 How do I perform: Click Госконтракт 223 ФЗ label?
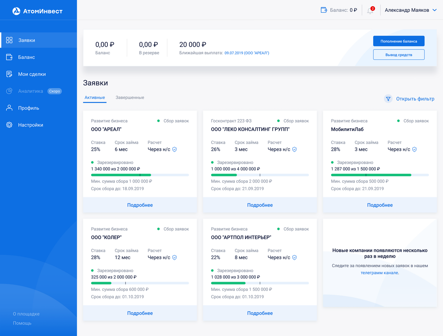click(231, 121)
